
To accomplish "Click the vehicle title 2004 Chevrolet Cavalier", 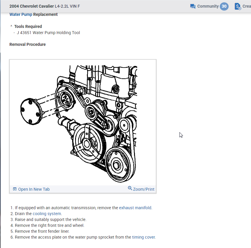I will [32, 6].
